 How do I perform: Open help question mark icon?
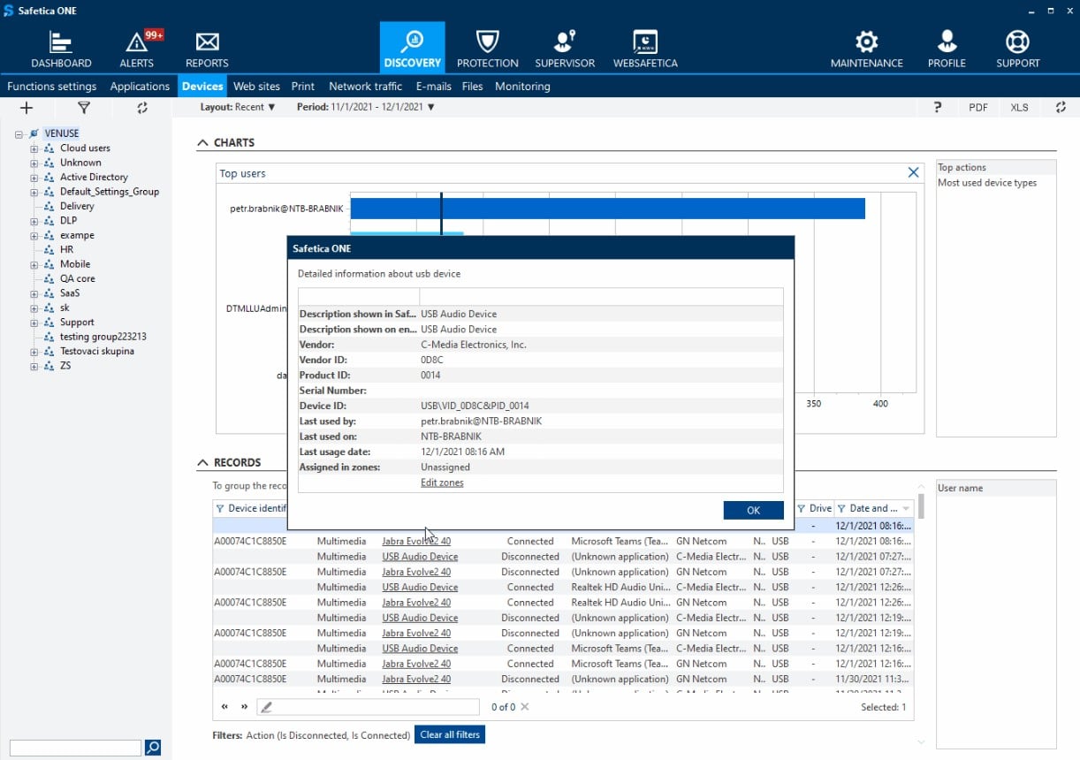tap(937, 107)
